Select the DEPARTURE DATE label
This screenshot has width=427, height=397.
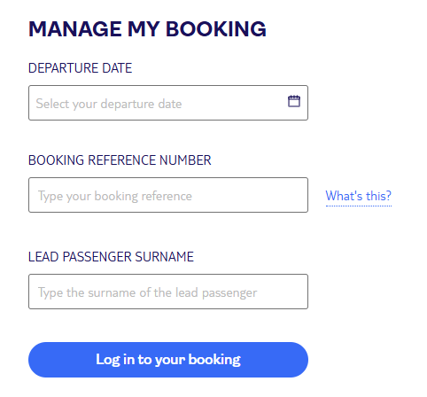coord(80,68)
